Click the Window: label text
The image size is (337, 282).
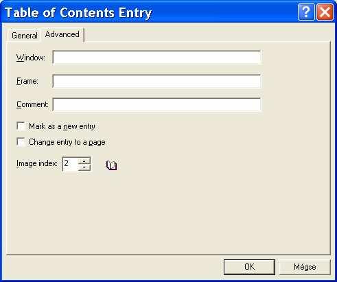31,58
